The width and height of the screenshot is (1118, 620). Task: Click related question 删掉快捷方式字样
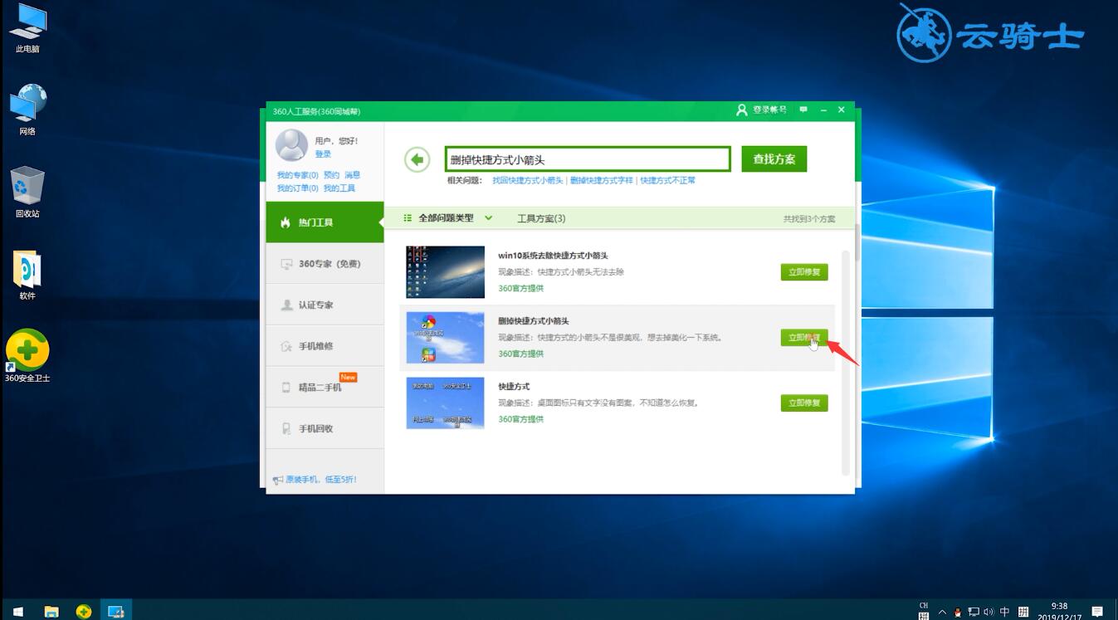coord(602,180)
